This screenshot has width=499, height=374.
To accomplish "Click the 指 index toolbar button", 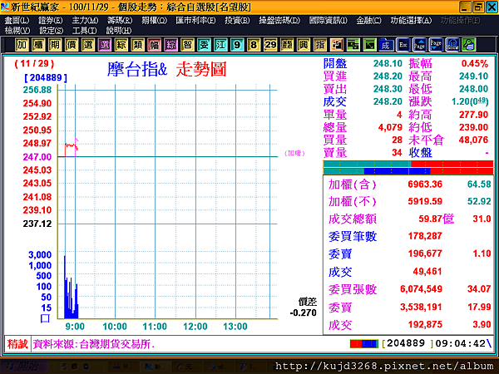I will [320, 45].
